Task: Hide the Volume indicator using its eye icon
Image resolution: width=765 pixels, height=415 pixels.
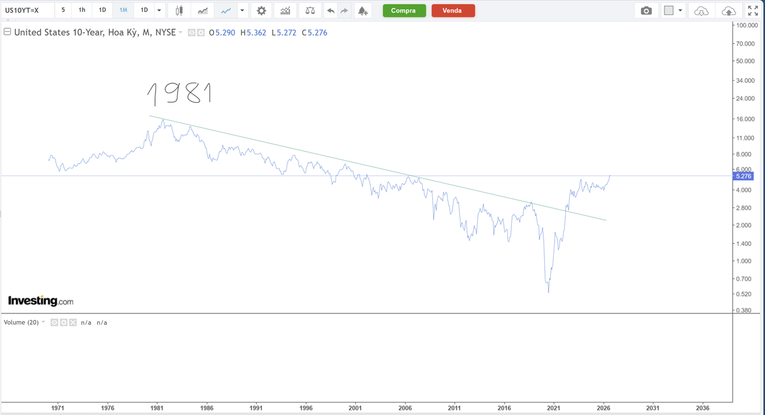Action: point(54,322)
